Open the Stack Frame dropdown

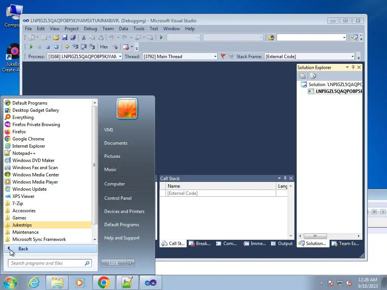[x=353, y=57]
